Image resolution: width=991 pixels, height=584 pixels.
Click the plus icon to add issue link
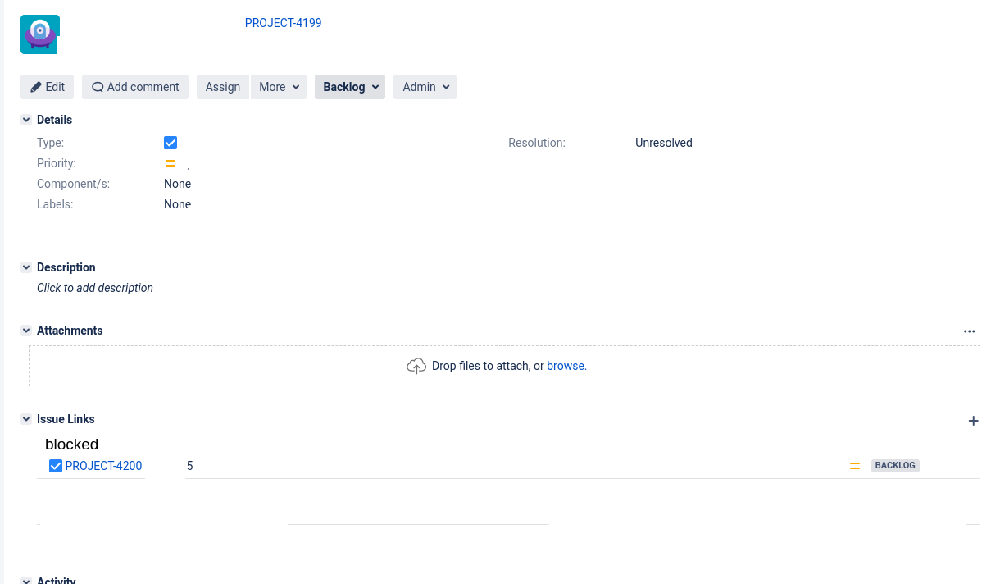(974, 420)
